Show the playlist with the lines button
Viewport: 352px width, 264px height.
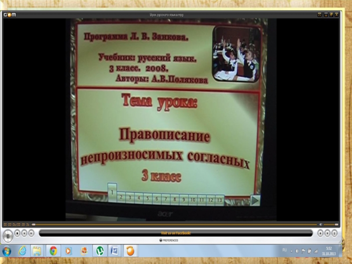334,234
